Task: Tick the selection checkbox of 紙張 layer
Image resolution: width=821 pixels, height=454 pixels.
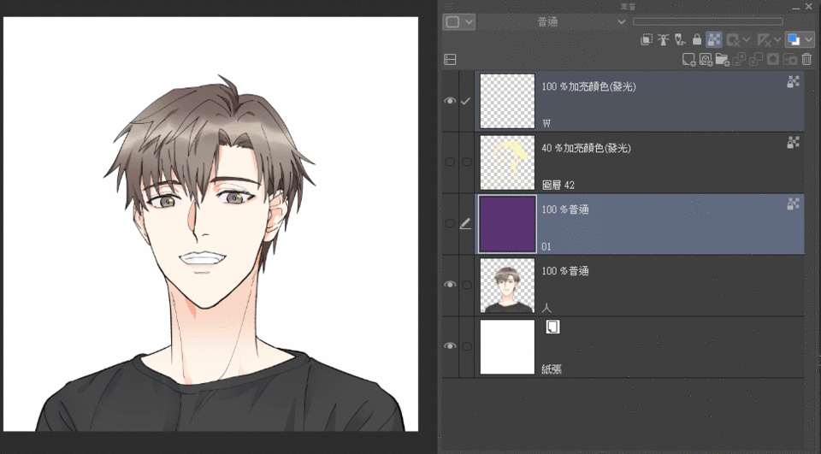Action: pyautogui.click(x=467, y=346)
